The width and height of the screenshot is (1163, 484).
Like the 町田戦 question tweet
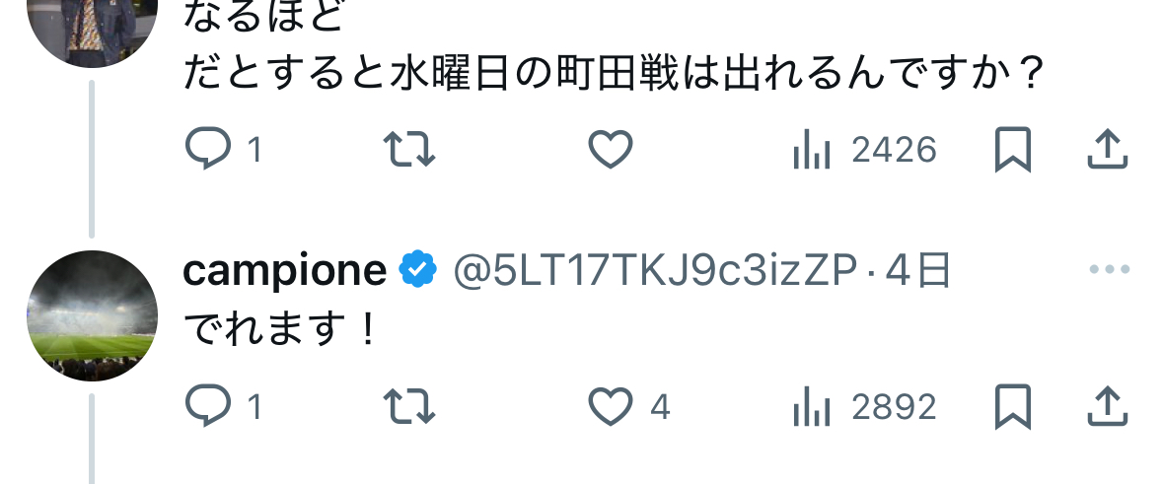[610, 151]
